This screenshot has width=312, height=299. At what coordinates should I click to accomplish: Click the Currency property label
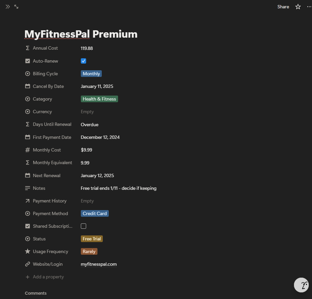[x=42, y=112]
